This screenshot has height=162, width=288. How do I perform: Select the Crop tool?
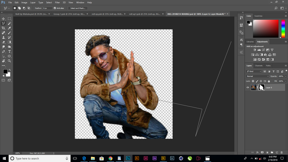(3, 28)
